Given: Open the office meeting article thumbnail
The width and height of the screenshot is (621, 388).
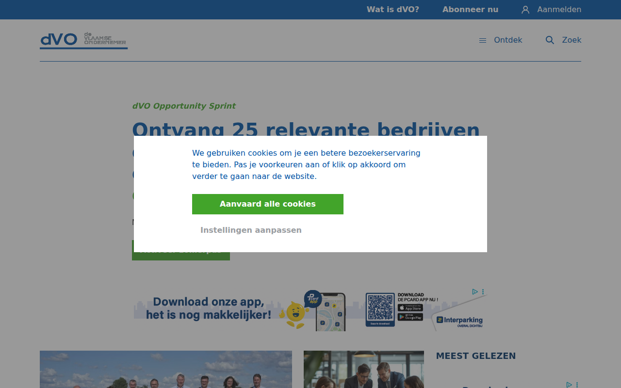Looking at the screenshot, I should (364, 369).
